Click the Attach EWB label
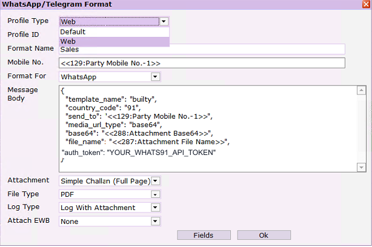This screenshot has width=372, height=247. tap(28, 220)
